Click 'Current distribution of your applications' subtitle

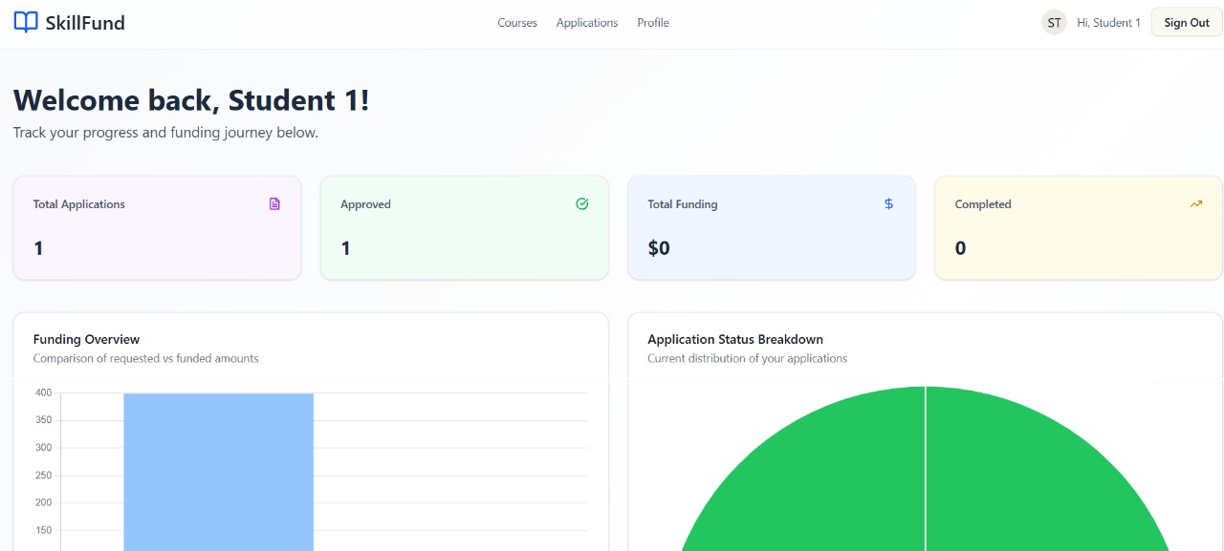pos(747,359)
